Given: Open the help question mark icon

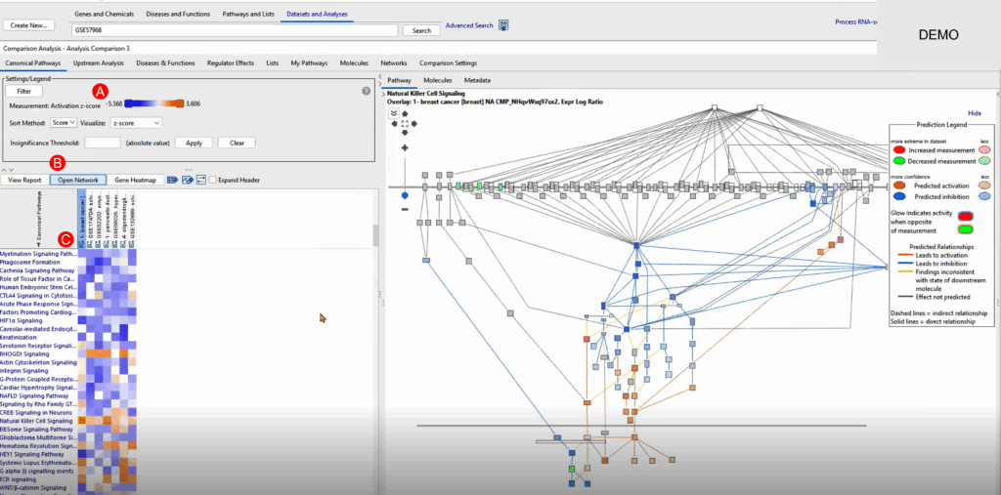Looking at the screenshot, I should 366,91.
